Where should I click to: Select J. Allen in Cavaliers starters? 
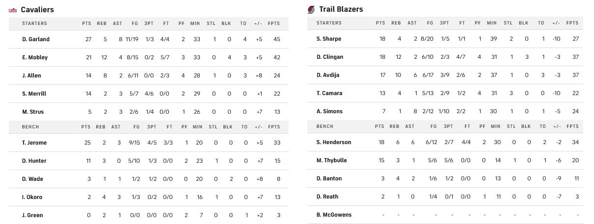31,75
